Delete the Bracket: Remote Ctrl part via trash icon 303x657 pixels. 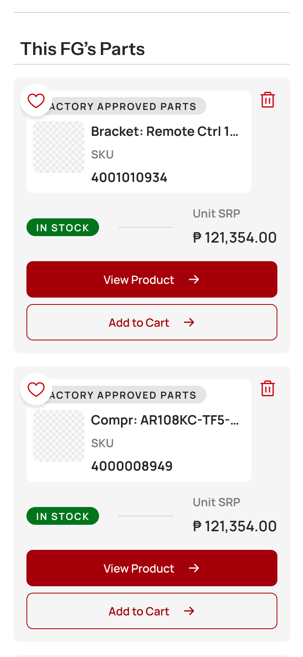point(267,100)
